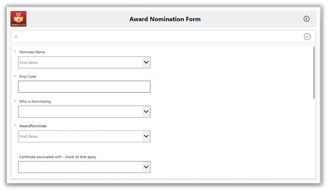
Task: Select the Who is Nominating combo box
Action: (80, 111)
